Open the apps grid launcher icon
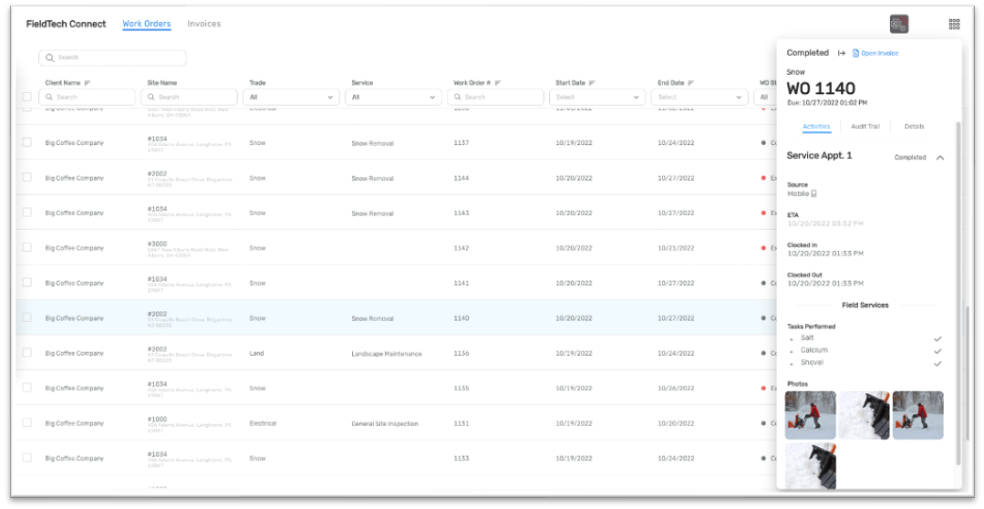 (954, 25)
